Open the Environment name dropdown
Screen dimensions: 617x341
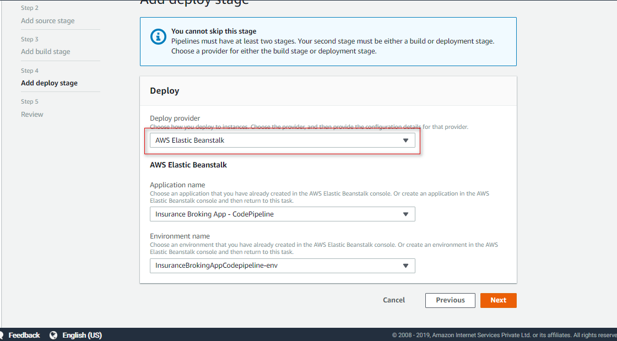point(282,266)
